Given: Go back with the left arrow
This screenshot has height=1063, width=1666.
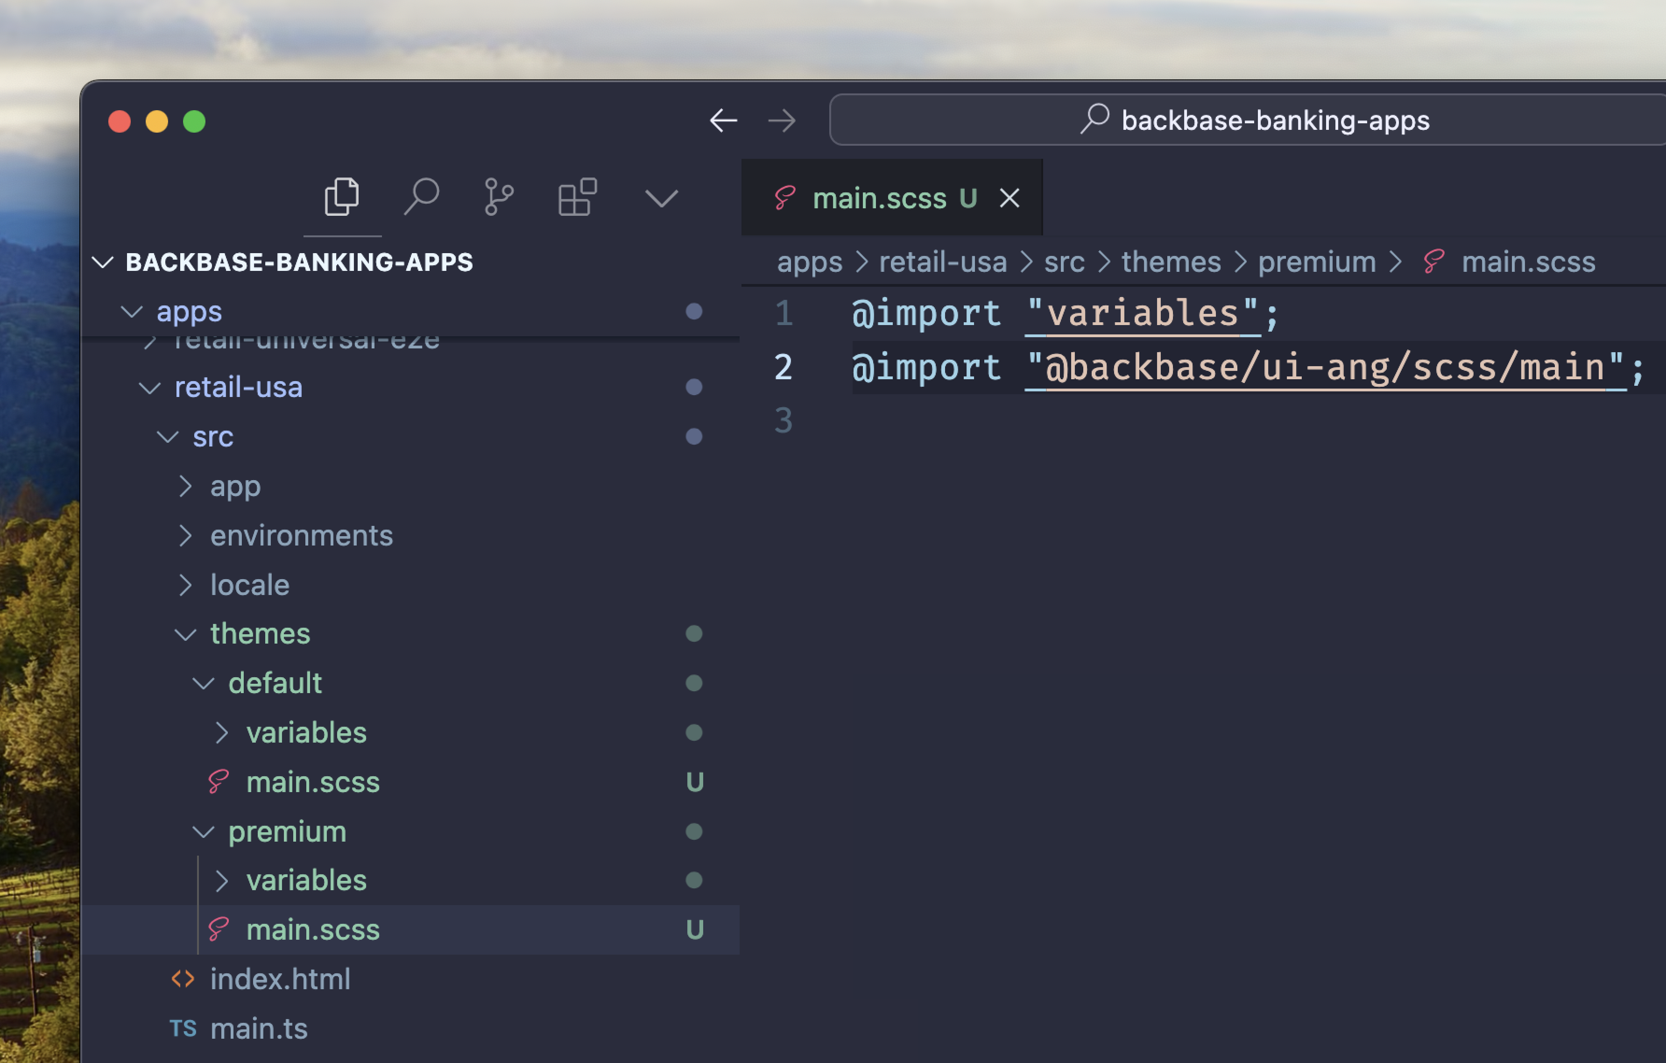Looking at the screenshot, I should [x=724, y=120].
